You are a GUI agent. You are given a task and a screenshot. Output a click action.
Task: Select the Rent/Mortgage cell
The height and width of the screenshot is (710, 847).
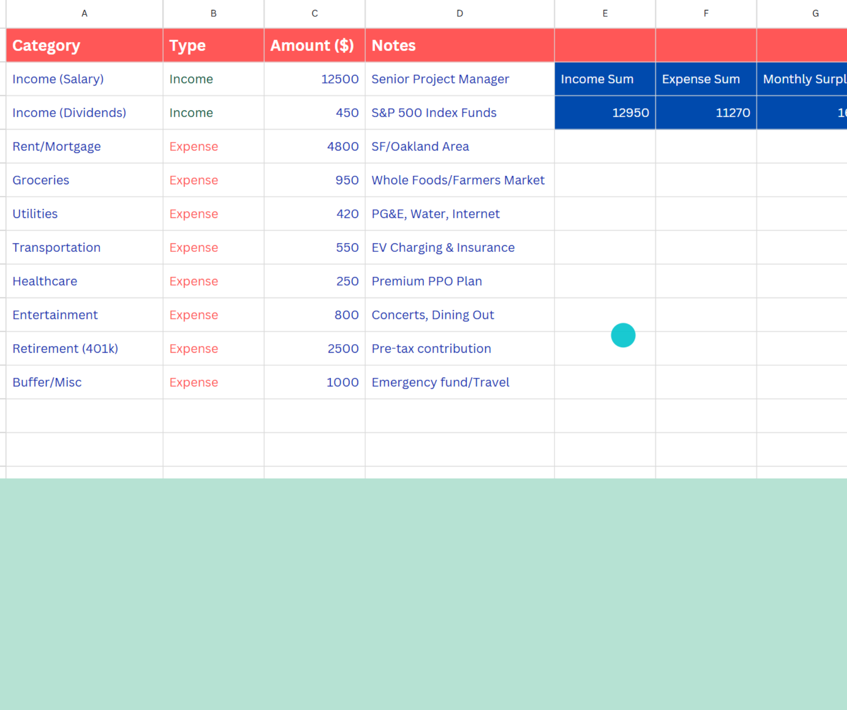coord(84,146)
